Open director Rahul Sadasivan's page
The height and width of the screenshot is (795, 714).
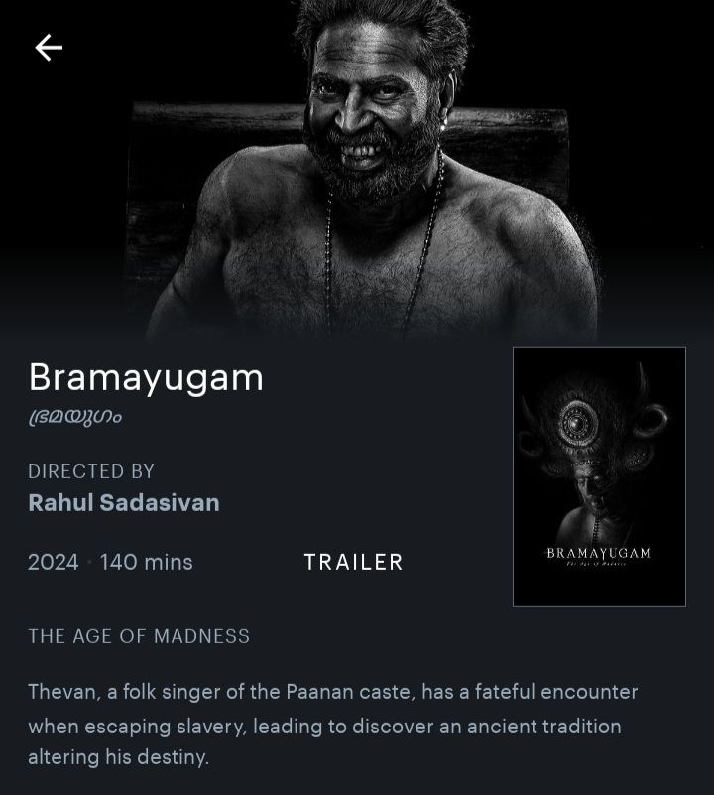pyautogui.click(x=124, y=503)
